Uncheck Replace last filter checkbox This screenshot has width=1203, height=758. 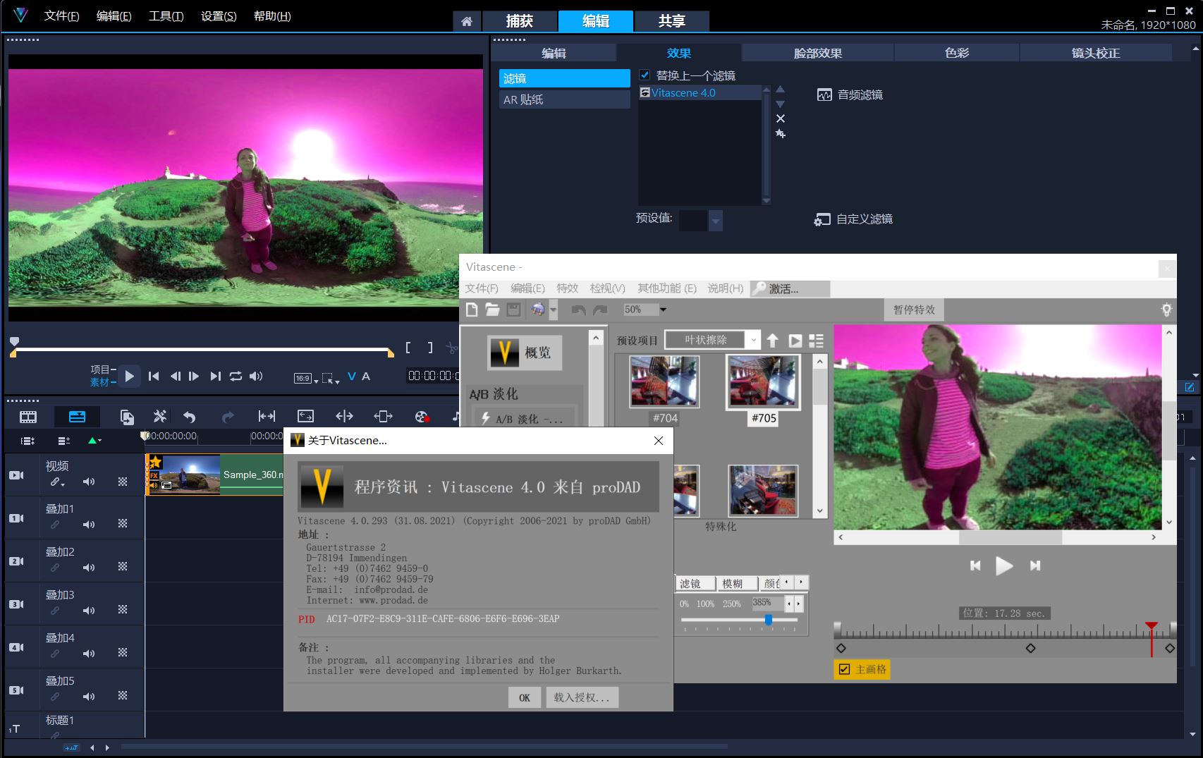645,75
